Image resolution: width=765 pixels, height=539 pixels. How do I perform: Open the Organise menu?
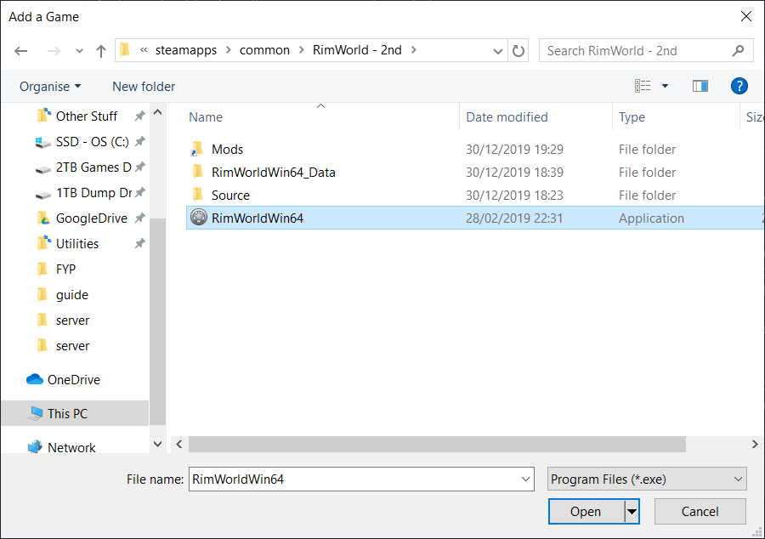[50, 86]
